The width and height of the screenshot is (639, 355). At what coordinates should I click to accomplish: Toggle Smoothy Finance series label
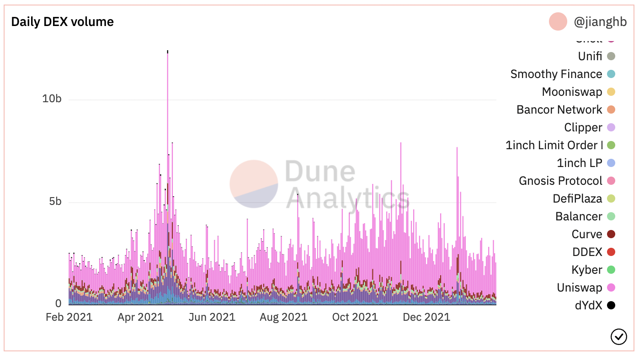[556, 74]
